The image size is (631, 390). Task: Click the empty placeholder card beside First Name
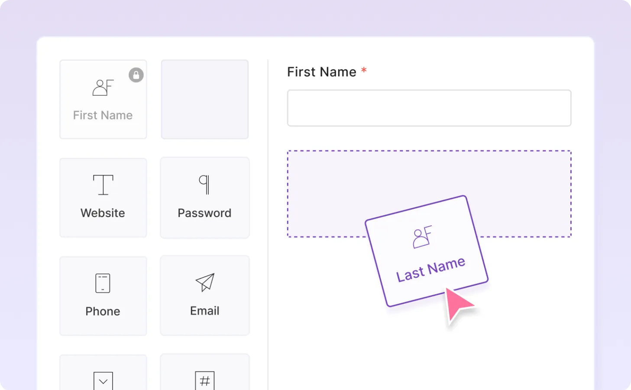(x=205, y=99)
